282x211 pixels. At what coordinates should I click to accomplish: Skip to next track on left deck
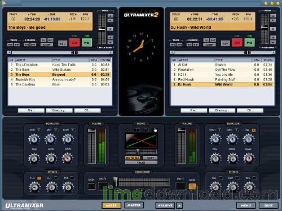(17, 44)
